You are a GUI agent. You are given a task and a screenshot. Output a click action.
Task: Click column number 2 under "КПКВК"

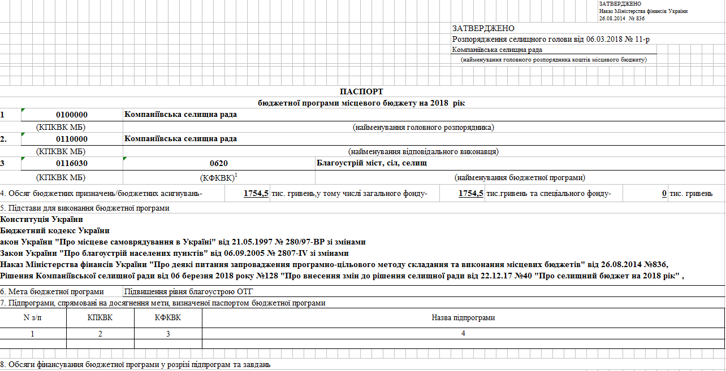pyautogui.click(x=100, y=334)
